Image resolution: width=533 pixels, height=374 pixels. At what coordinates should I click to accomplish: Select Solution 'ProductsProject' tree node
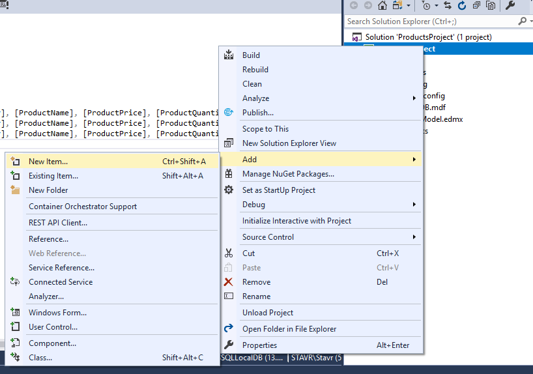[428, 37]
